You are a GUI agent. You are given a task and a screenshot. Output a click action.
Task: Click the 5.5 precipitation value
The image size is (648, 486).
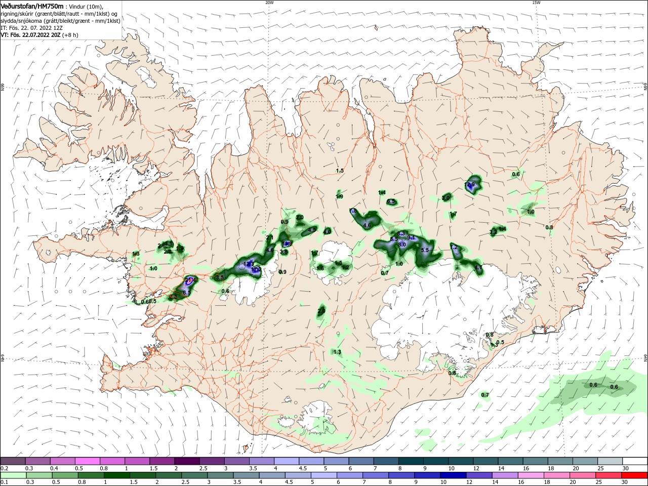coord(425,250)
